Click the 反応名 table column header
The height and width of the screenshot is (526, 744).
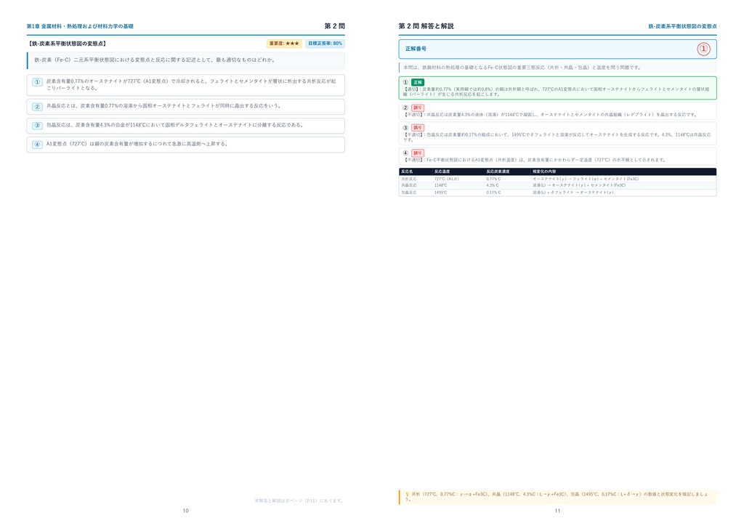[x=407, y=171]
